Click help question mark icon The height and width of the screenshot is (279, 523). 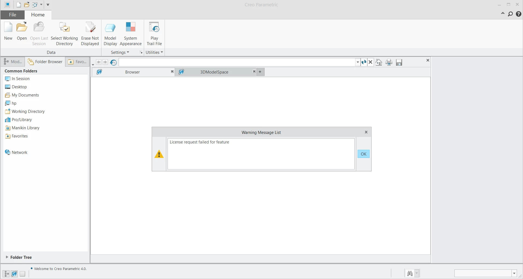[x=518, y=14]
